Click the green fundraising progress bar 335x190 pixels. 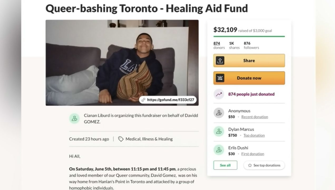pyautogui.click(x=249, y=36)
